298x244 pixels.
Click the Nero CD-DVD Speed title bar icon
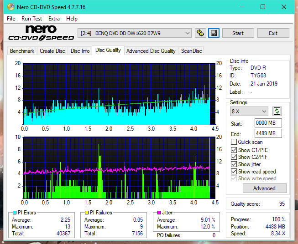point(11,7)
